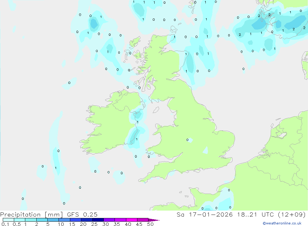
Task: Click the "Sa 17-01-2026" date text
Action: click(x=205, y=214)
